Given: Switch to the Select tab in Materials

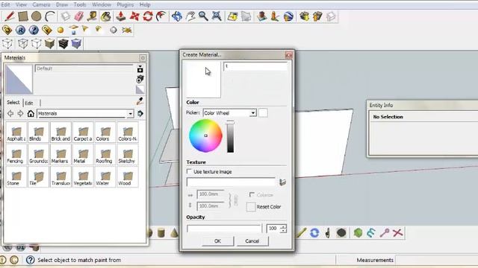Looking at the screenshot, I should pos(13,103).
